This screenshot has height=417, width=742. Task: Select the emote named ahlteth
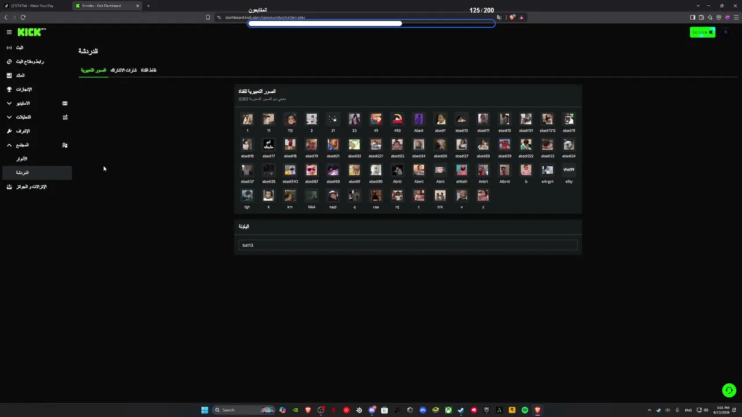(461, 170)
